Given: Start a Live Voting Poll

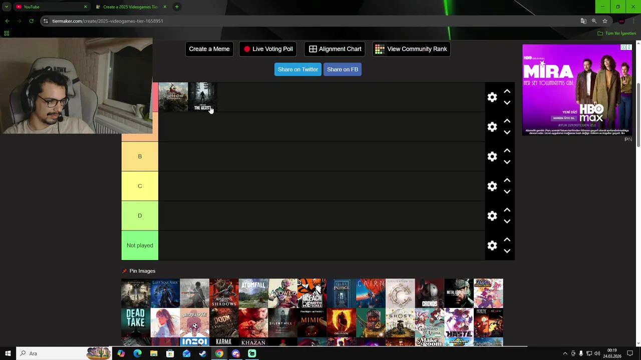Looking at the screenshot, I should coord(268,49).
